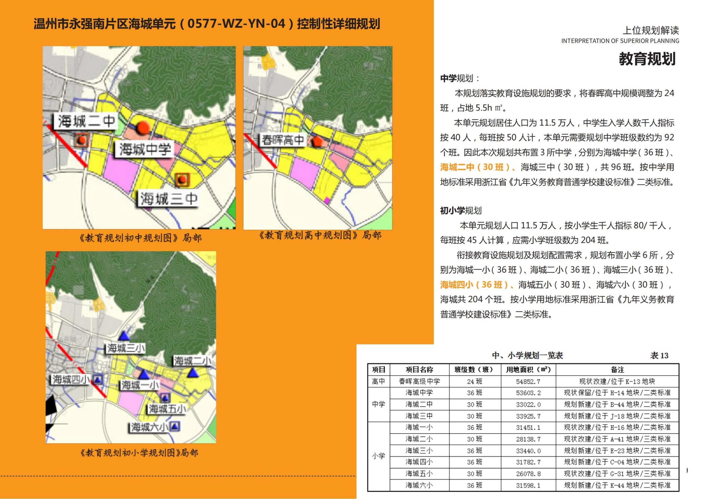Click the subtitle INTERPRETATION OF SUPERIOR PLANNING

(620, 41)
